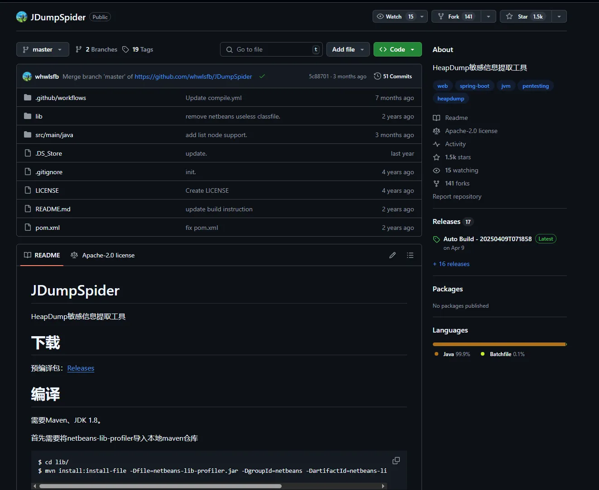Click the 51 Commits history icon
The image size is (599, 490).
coord(378,76)
